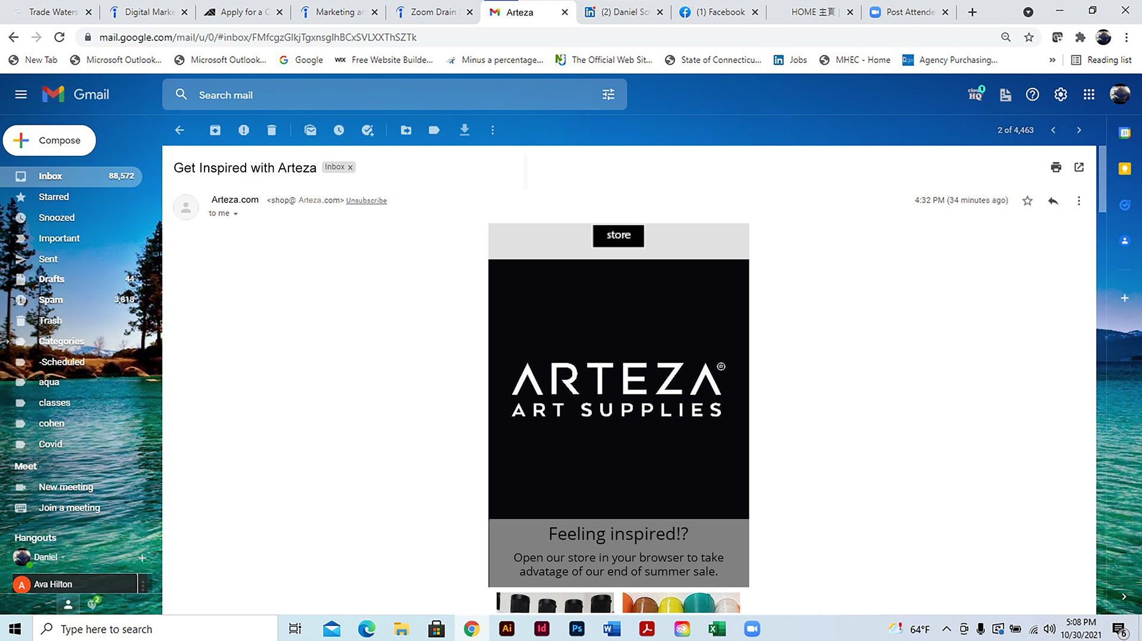Viewport: 1142px width, 641px height.
Task: Star the Arteza email
Action: click(1027, 201)
